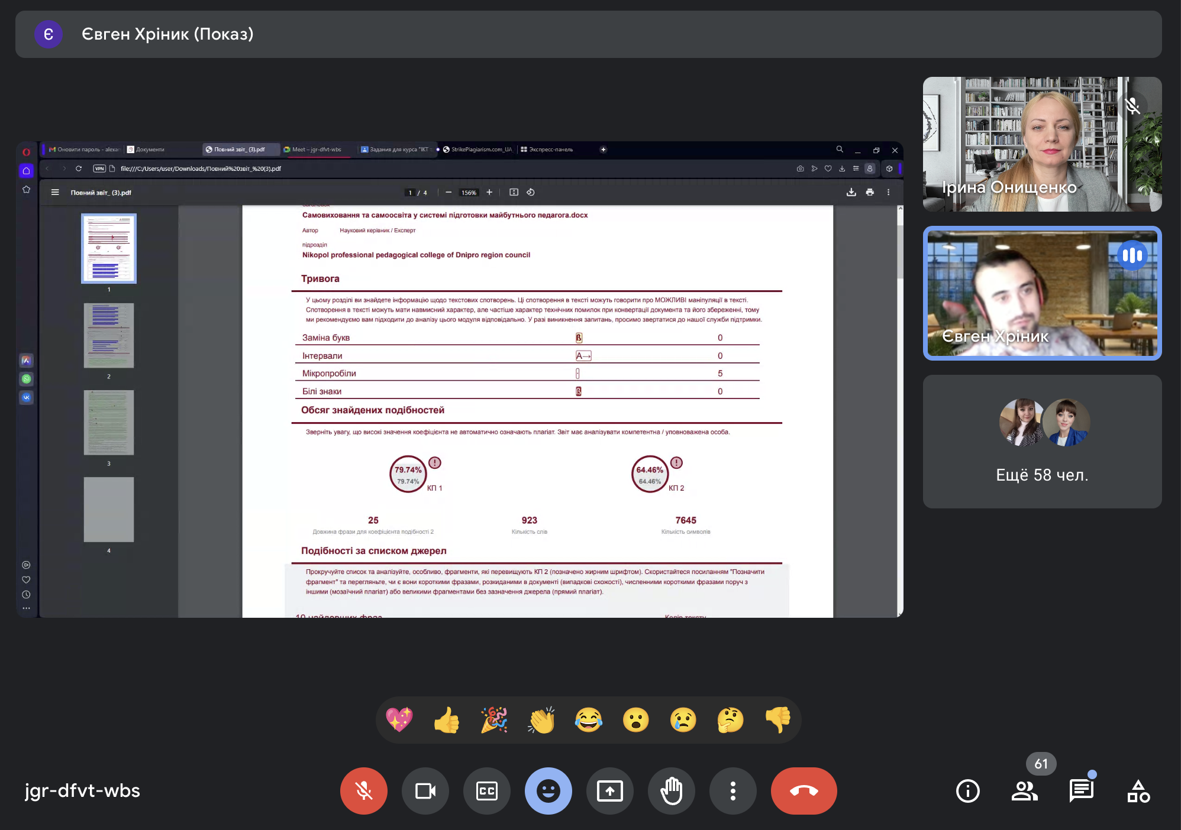Start presenting your screen
1181x830 pixels.
pos(609,791)
